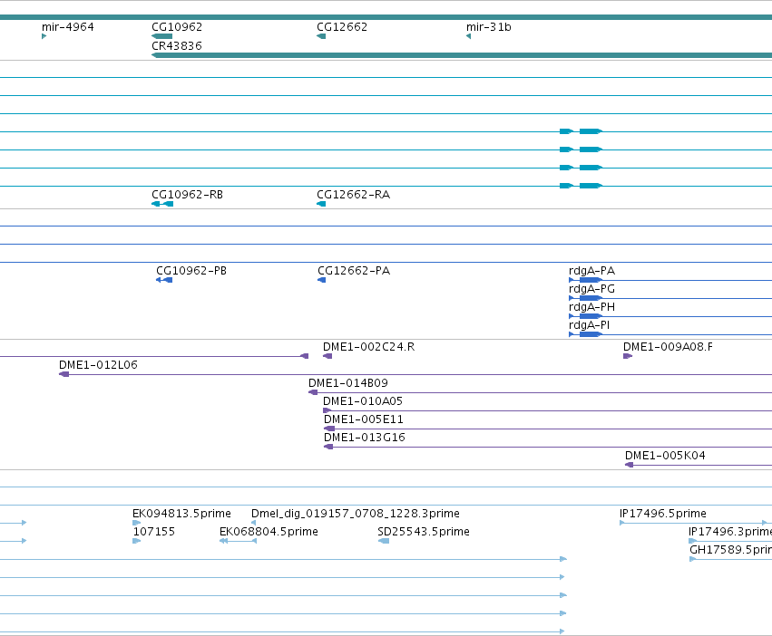Screen dimensions: 772x636
Task: Click the CG12662-RA transcript label
Action: pos(353,195)
